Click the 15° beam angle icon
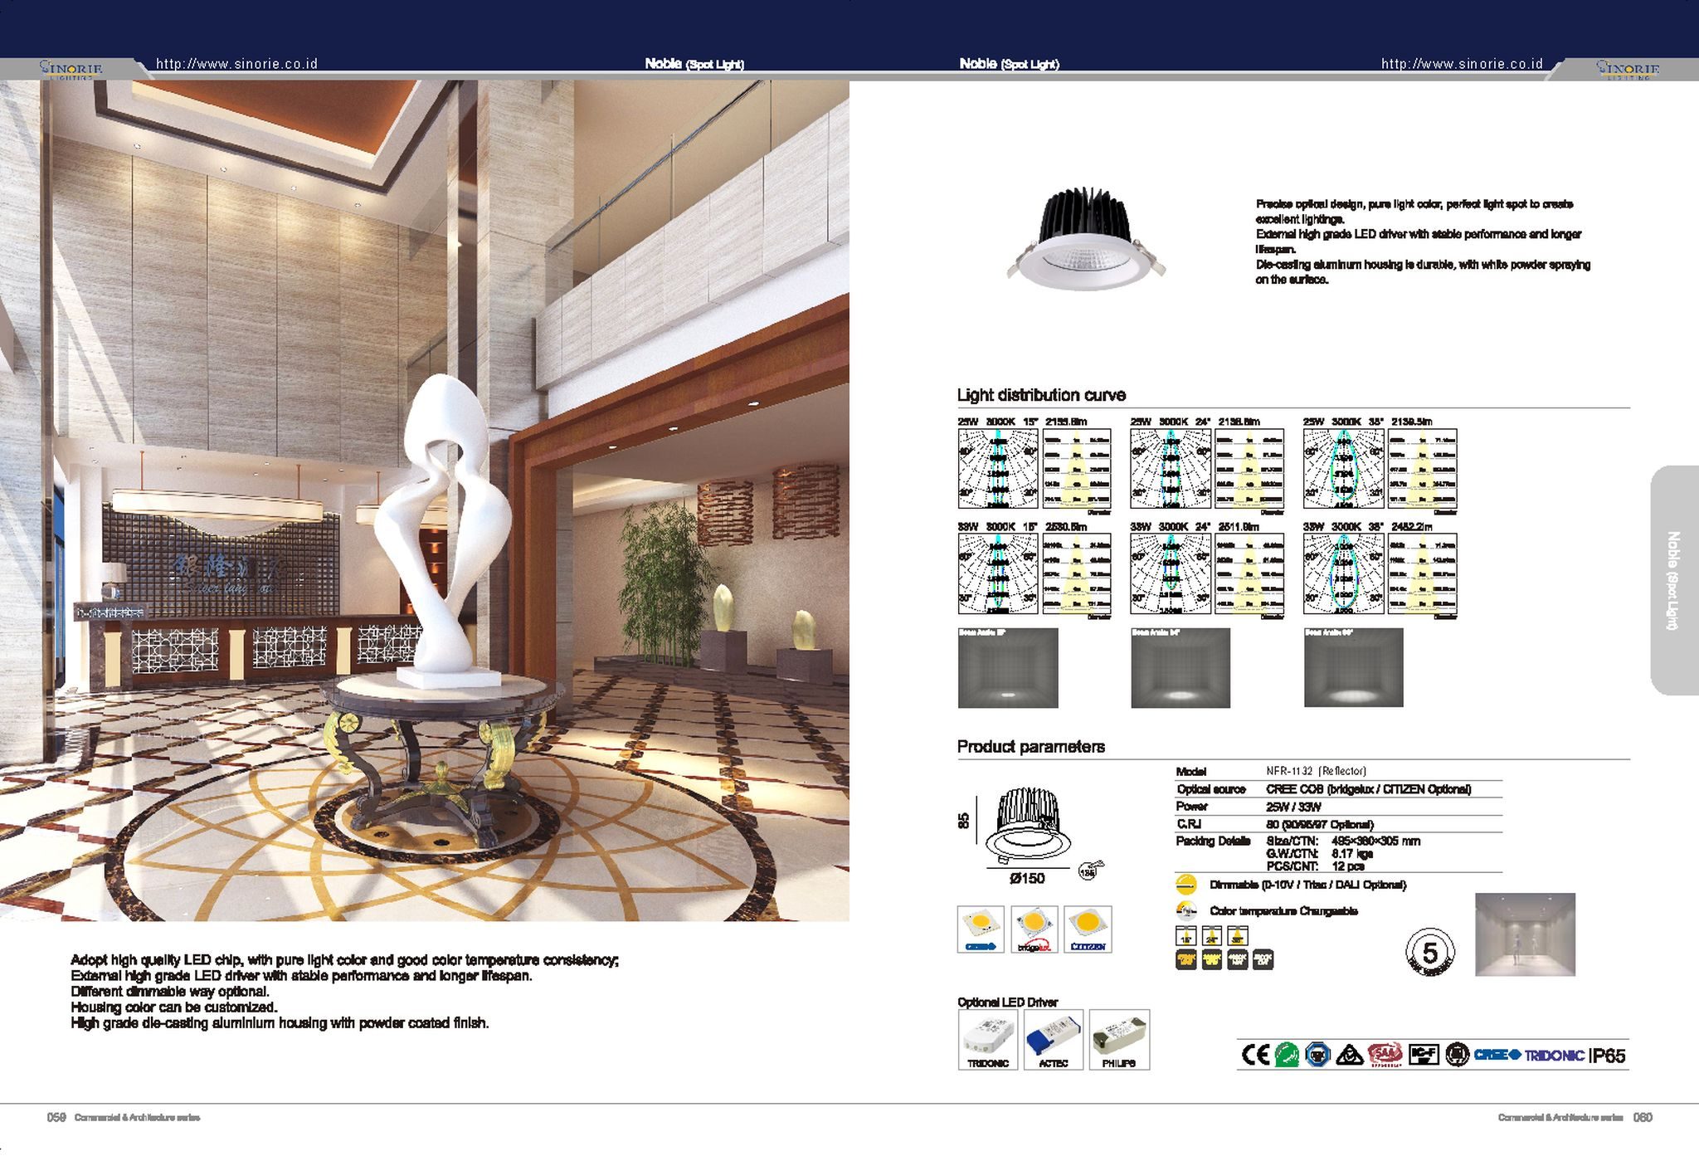 1185,936
